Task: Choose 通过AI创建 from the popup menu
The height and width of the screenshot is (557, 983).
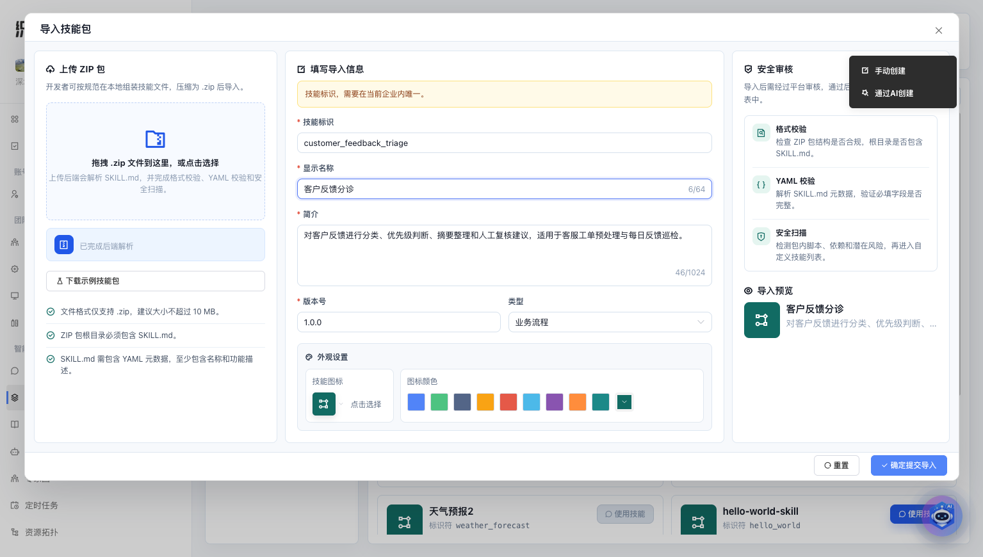Action: click(903, 93)
